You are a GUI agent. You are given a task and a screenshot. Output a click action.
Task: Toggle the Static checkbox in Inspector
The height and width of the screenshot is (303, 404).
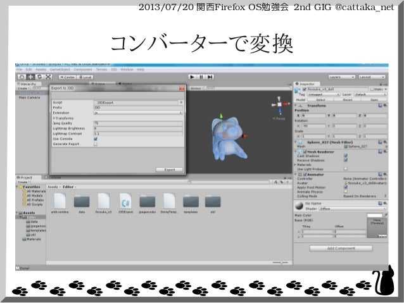pyautogui.click(x=372, y=89)
